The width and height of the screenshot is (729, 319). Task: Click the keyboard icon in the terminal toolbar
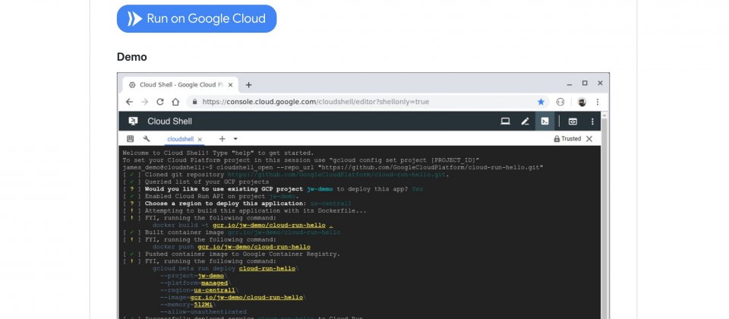tap(130, 138)
